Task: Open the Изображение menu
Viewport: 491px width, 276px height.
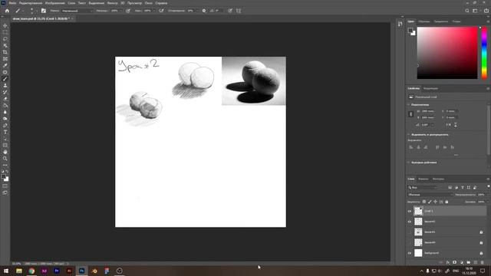Action: click(54, 3)
